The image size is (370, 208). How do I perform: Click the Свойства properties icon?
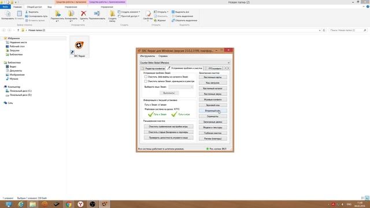(x=148, y=16)
